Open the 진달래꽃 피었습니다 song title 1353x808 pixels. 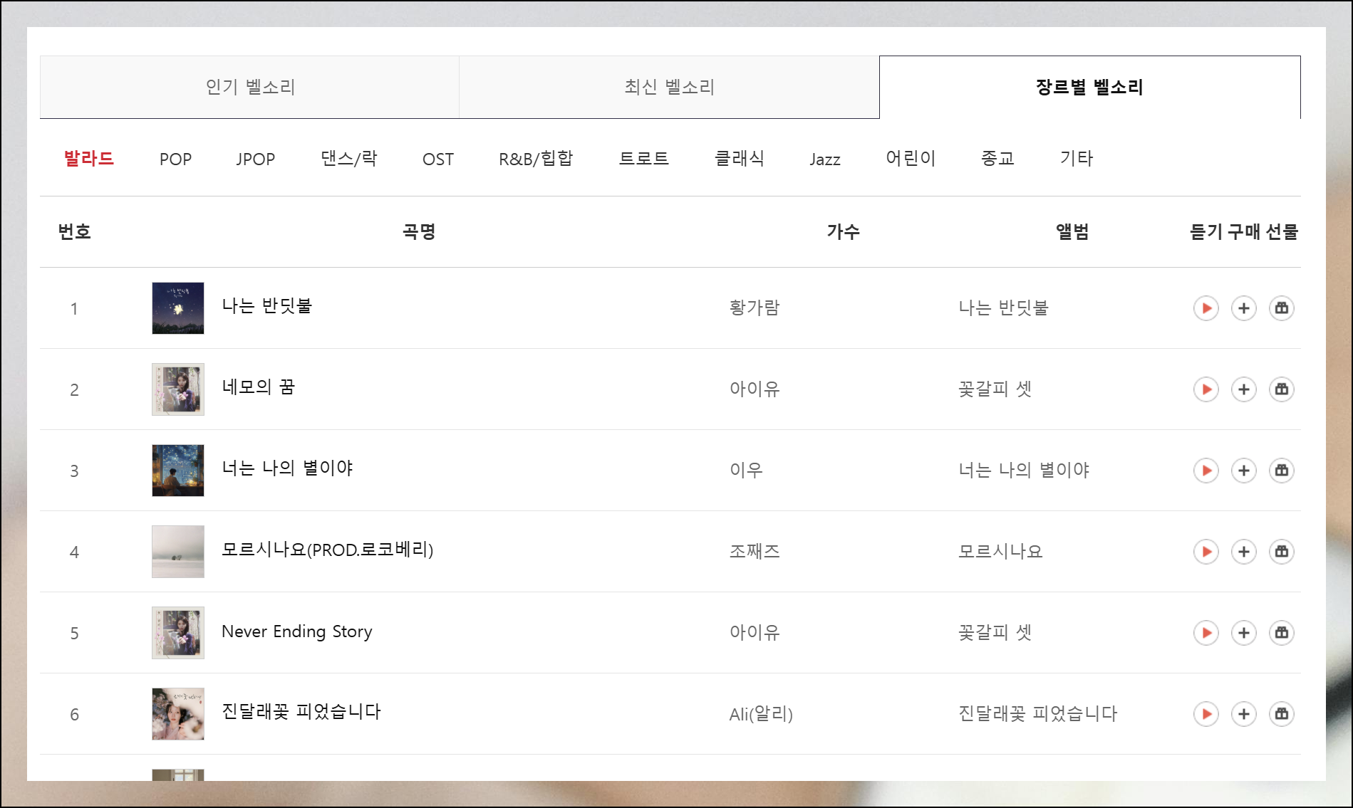[301, 711]
